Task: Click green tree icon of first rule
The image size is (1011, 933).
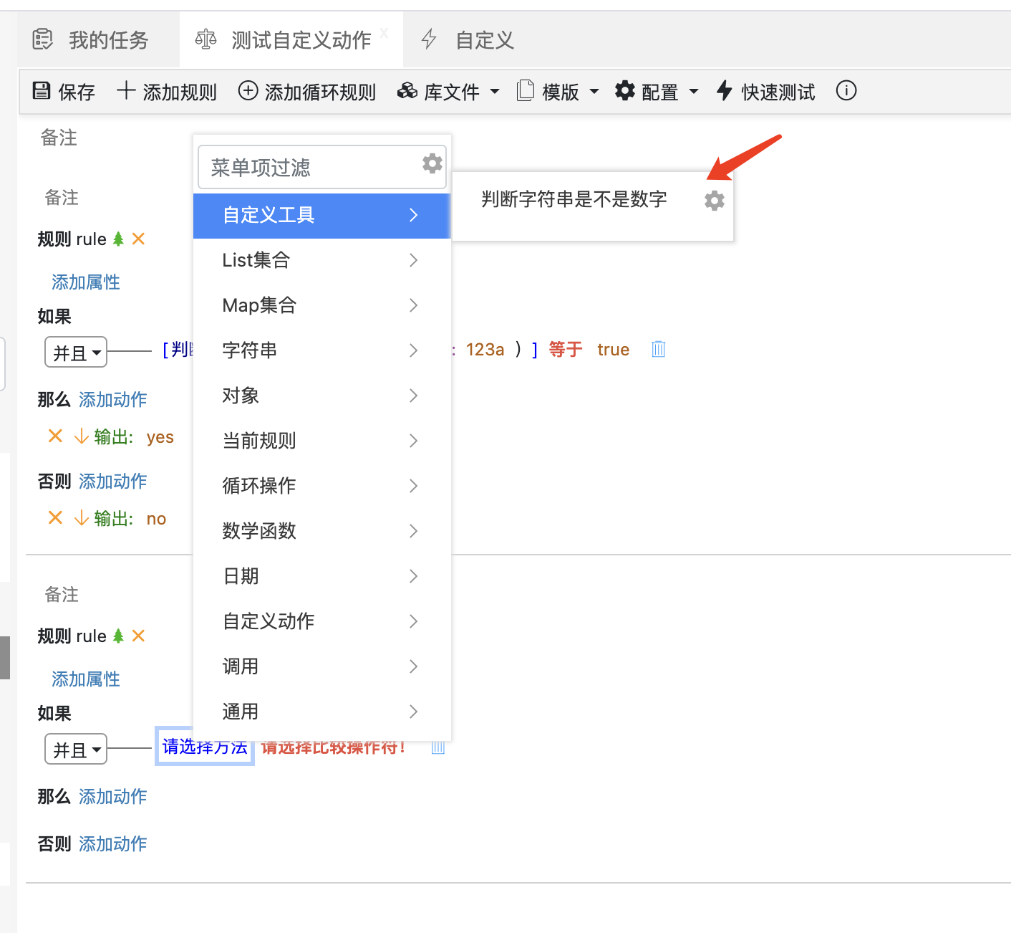Action: [119, 239]
